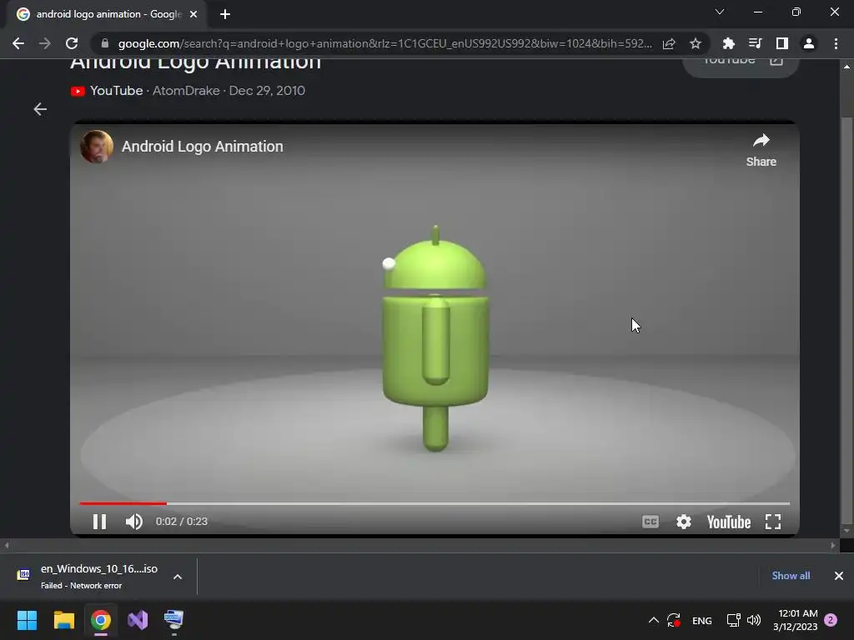Viewport: 854px width, 640px height.
Task: Open the uploader's channel avatar
Action: [x=97, y=147]
